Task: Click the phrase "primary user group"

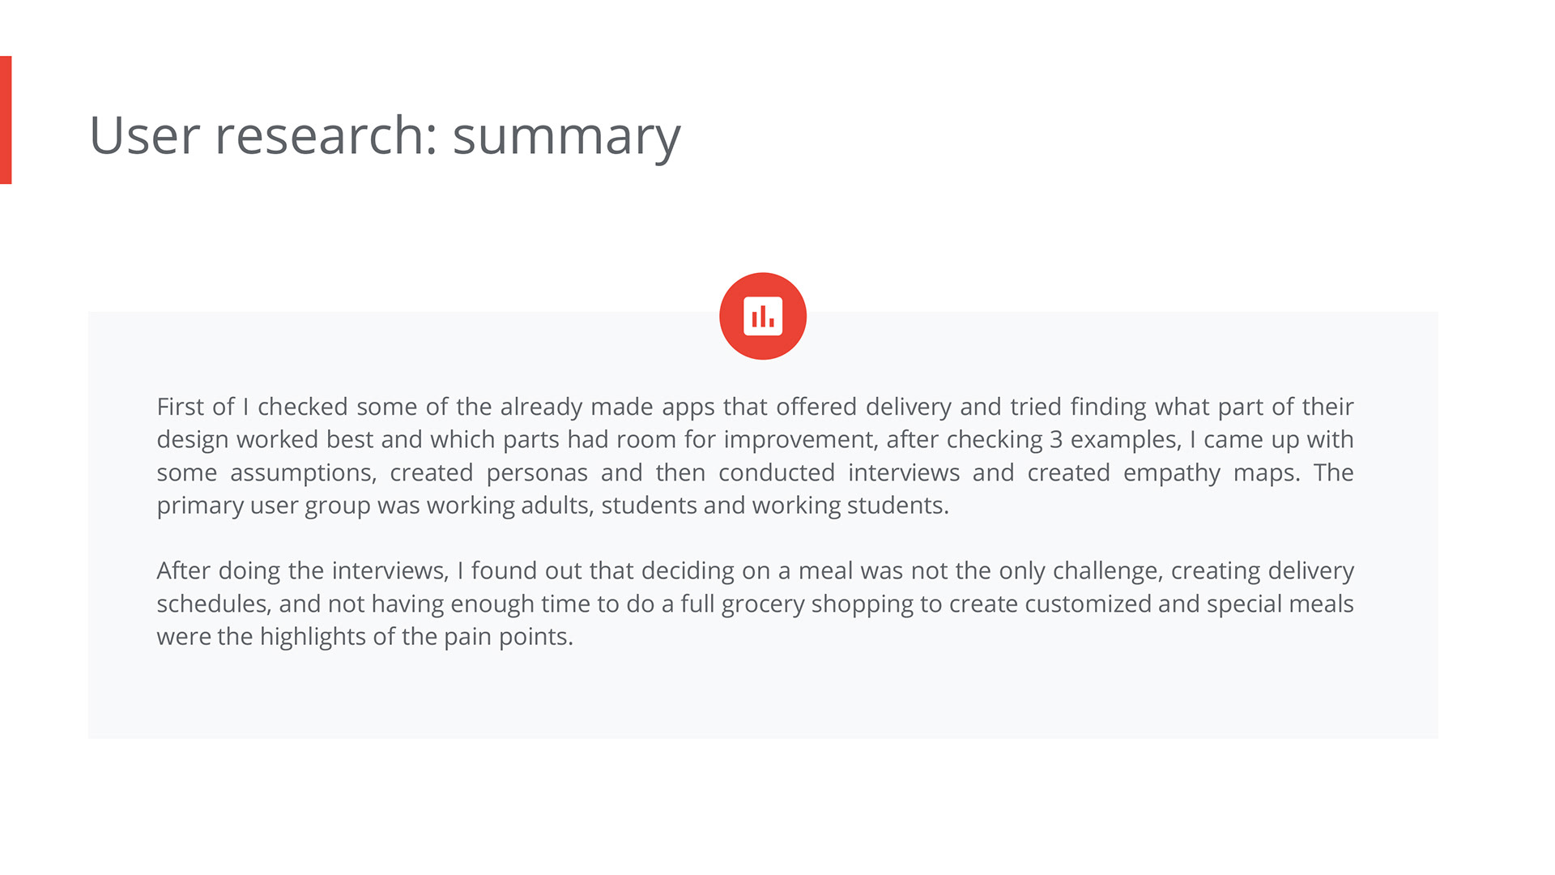Action: click(x=263, y=506)
